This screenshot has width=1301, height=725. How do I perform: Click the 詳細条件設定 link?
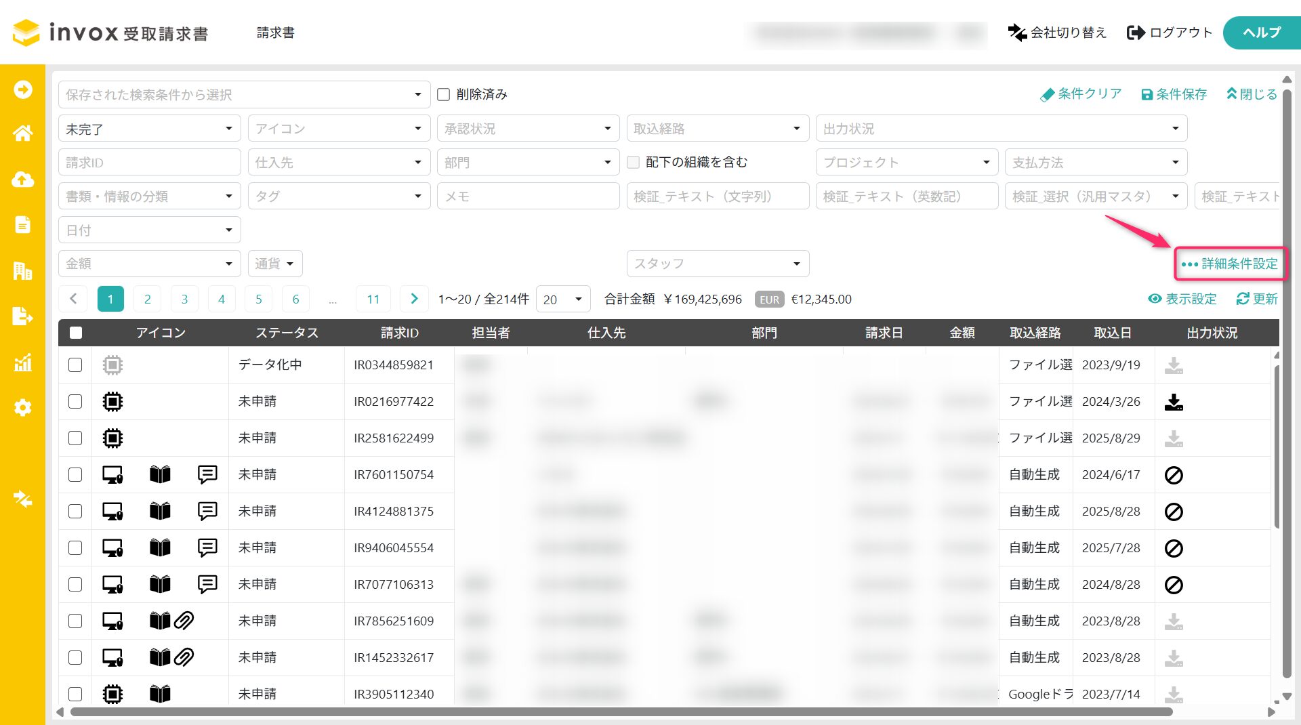[1231, 264]
